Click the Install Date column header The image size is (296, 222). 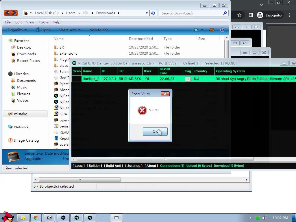click(171, 71)
